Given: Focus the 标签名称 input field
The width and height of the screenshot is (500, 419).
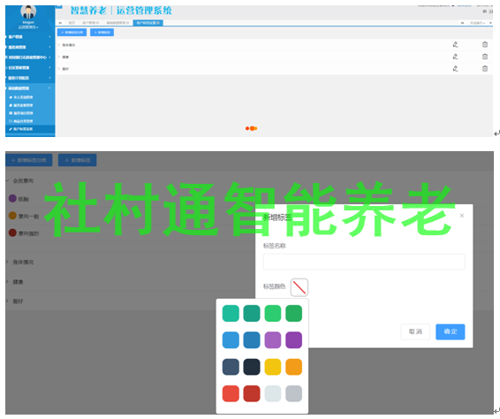Looking at the screenshot, I should (364, 262).
